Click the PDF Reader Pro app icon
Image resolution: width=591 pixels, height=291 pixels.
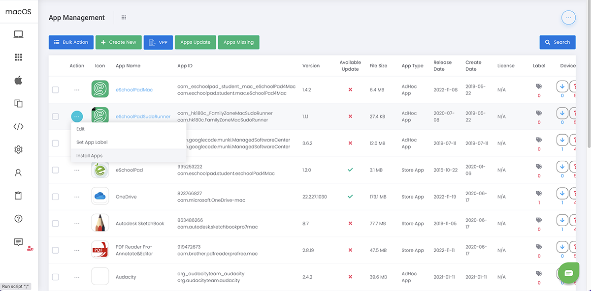100,250
